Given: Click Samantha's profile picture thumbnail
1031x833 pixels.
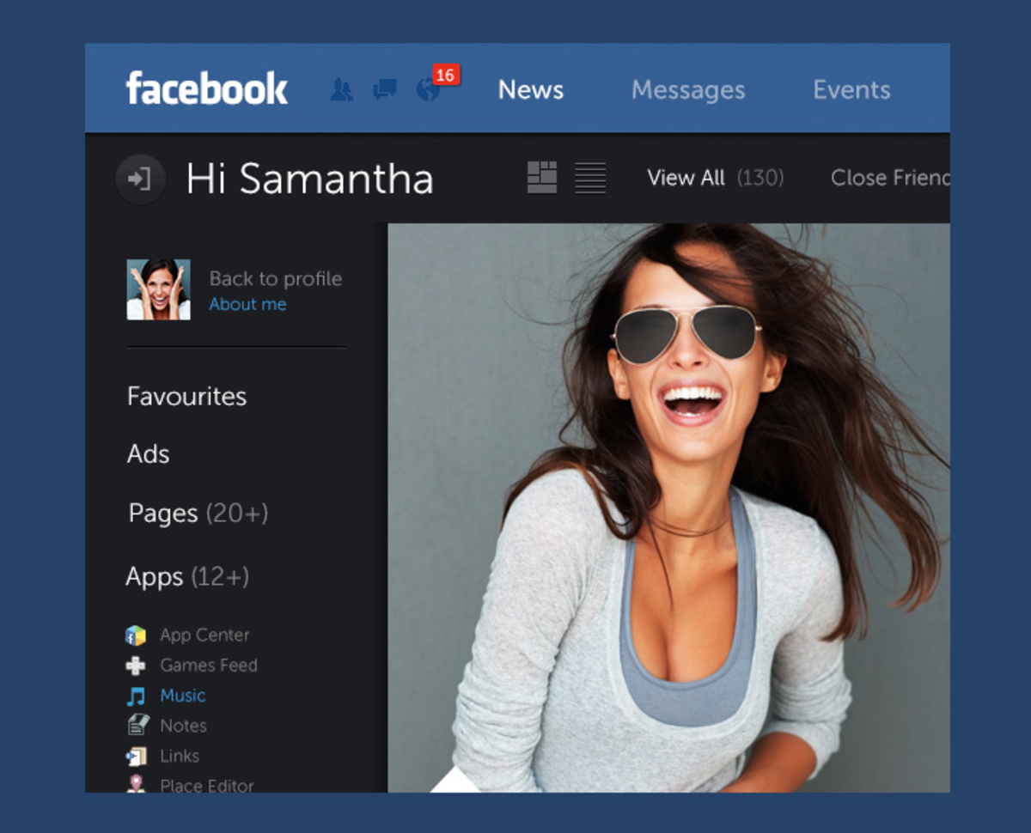Looking at the screenshot, I should [158, 289].
